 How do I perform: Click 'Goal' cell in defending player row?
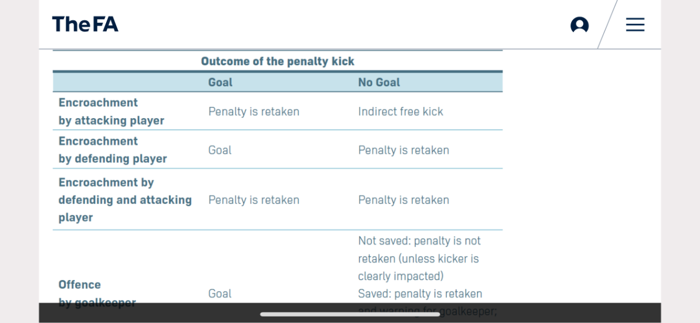click(220, 150)
